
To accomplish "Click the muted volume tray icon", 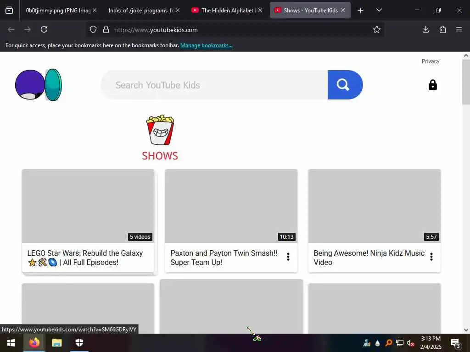I will (410, 343).
